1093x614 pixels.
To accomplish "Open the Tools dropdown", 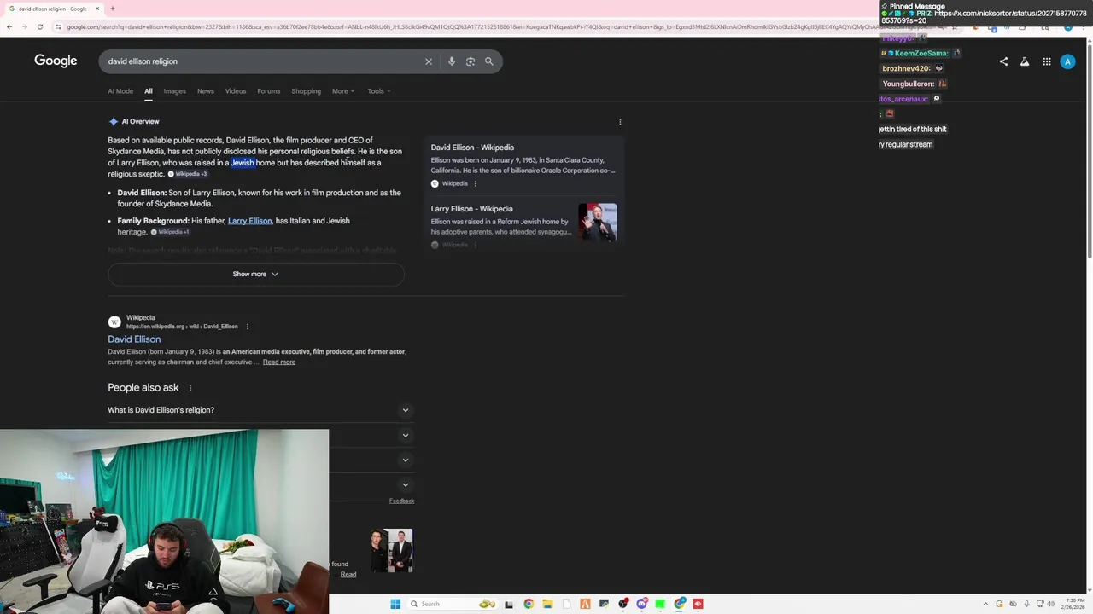I will [x=379, y=91].
